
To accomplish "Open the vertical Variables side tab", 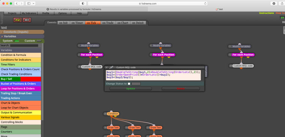I will pyautogui.click(x=206, y=71).
